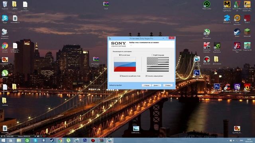Click the Russian flag image
This screenshot has width=255, height=143.
pyautogui.click(x=125, y=64)
